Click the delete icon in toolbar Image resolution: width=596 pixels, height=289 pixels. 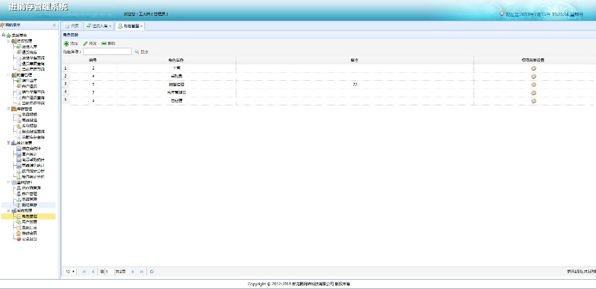coord(104,44)
